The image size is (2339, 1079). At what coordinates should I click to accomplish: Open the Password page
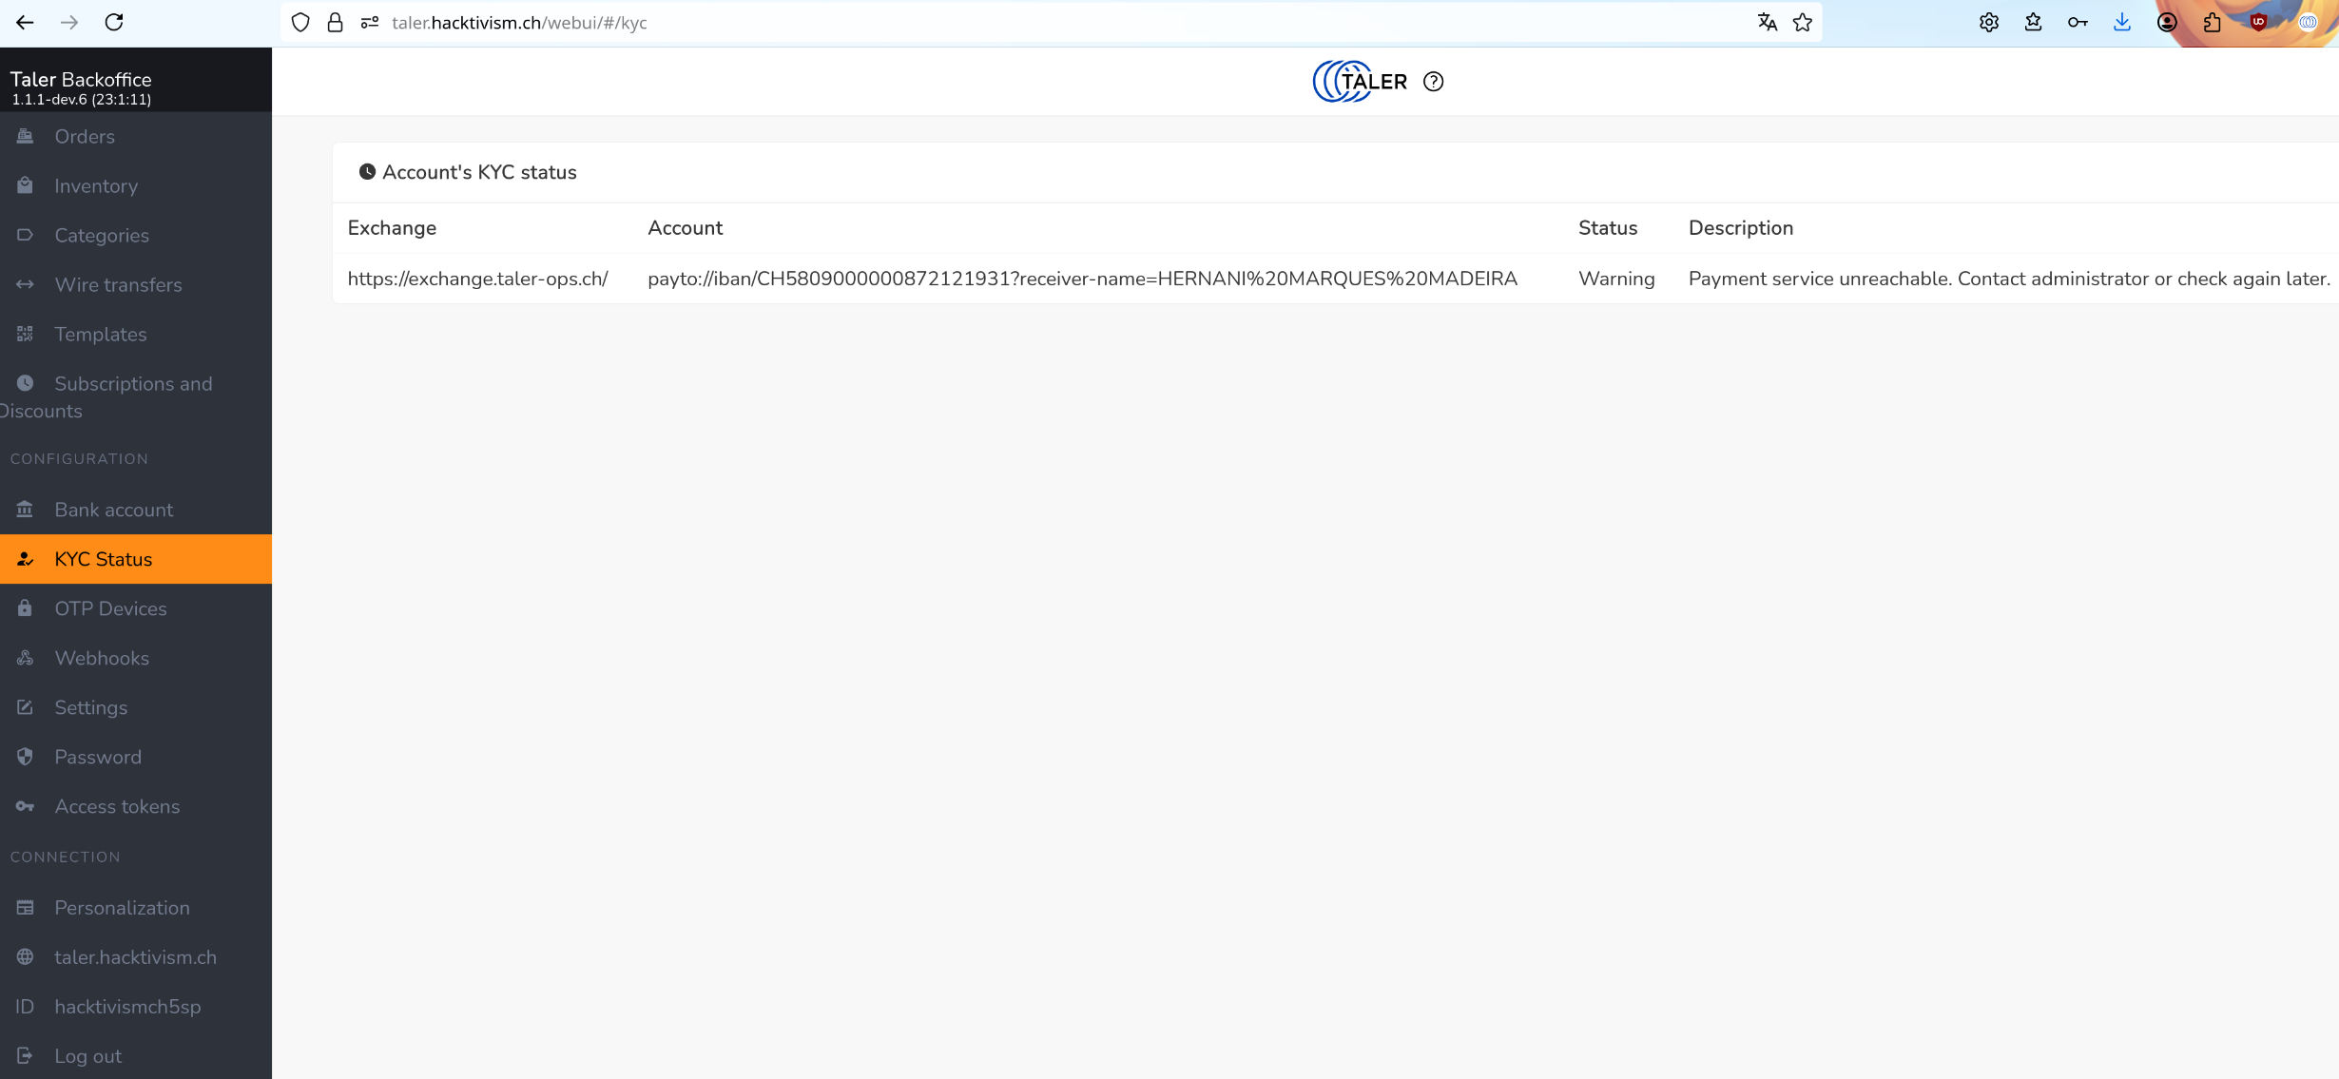coord(136,757)
